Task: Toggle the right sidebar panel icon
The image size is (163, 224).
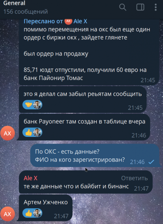Action: [140, 7]
